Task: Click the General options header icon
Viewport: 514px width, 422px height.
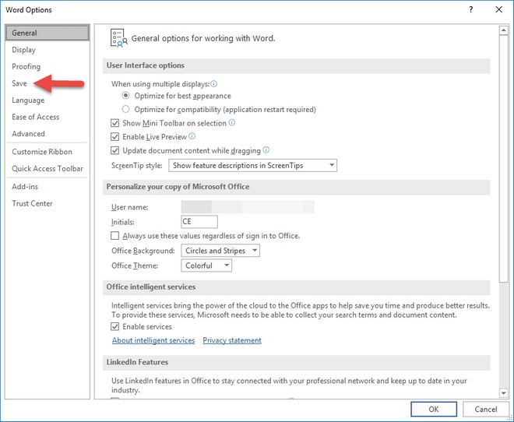Action: click(118, 38)
